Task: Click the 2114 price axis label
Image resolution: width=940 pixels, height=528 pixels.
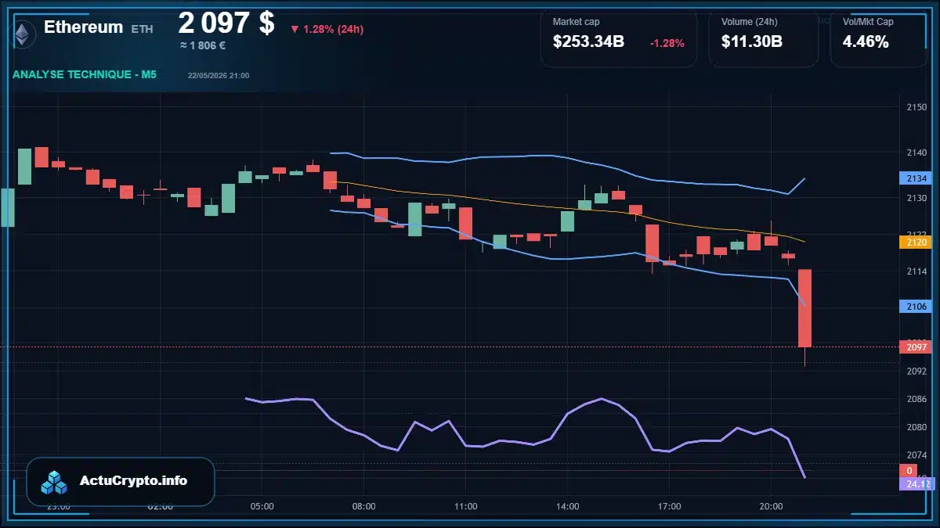Action: click(x=916, y=271)
